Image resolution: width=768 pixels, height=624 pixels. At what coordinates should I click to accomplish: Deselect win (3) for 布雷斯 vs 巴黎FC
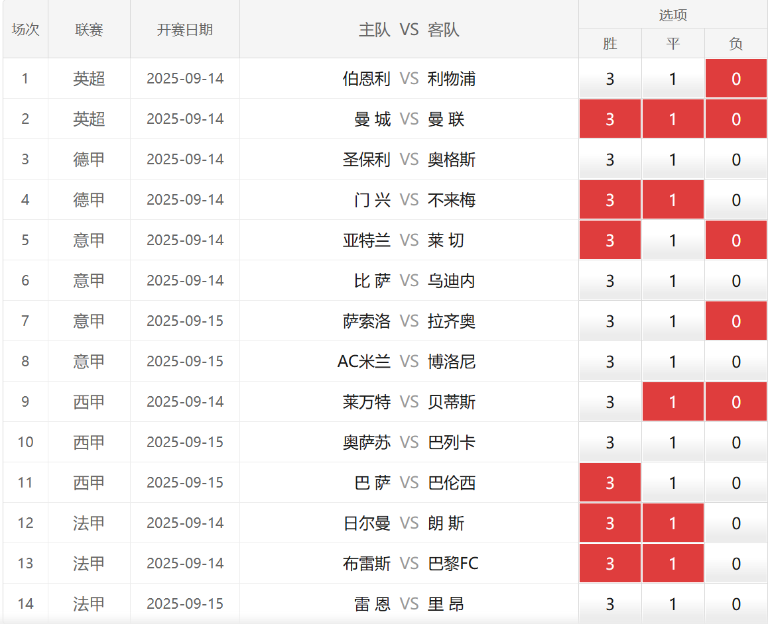point(609,563)
